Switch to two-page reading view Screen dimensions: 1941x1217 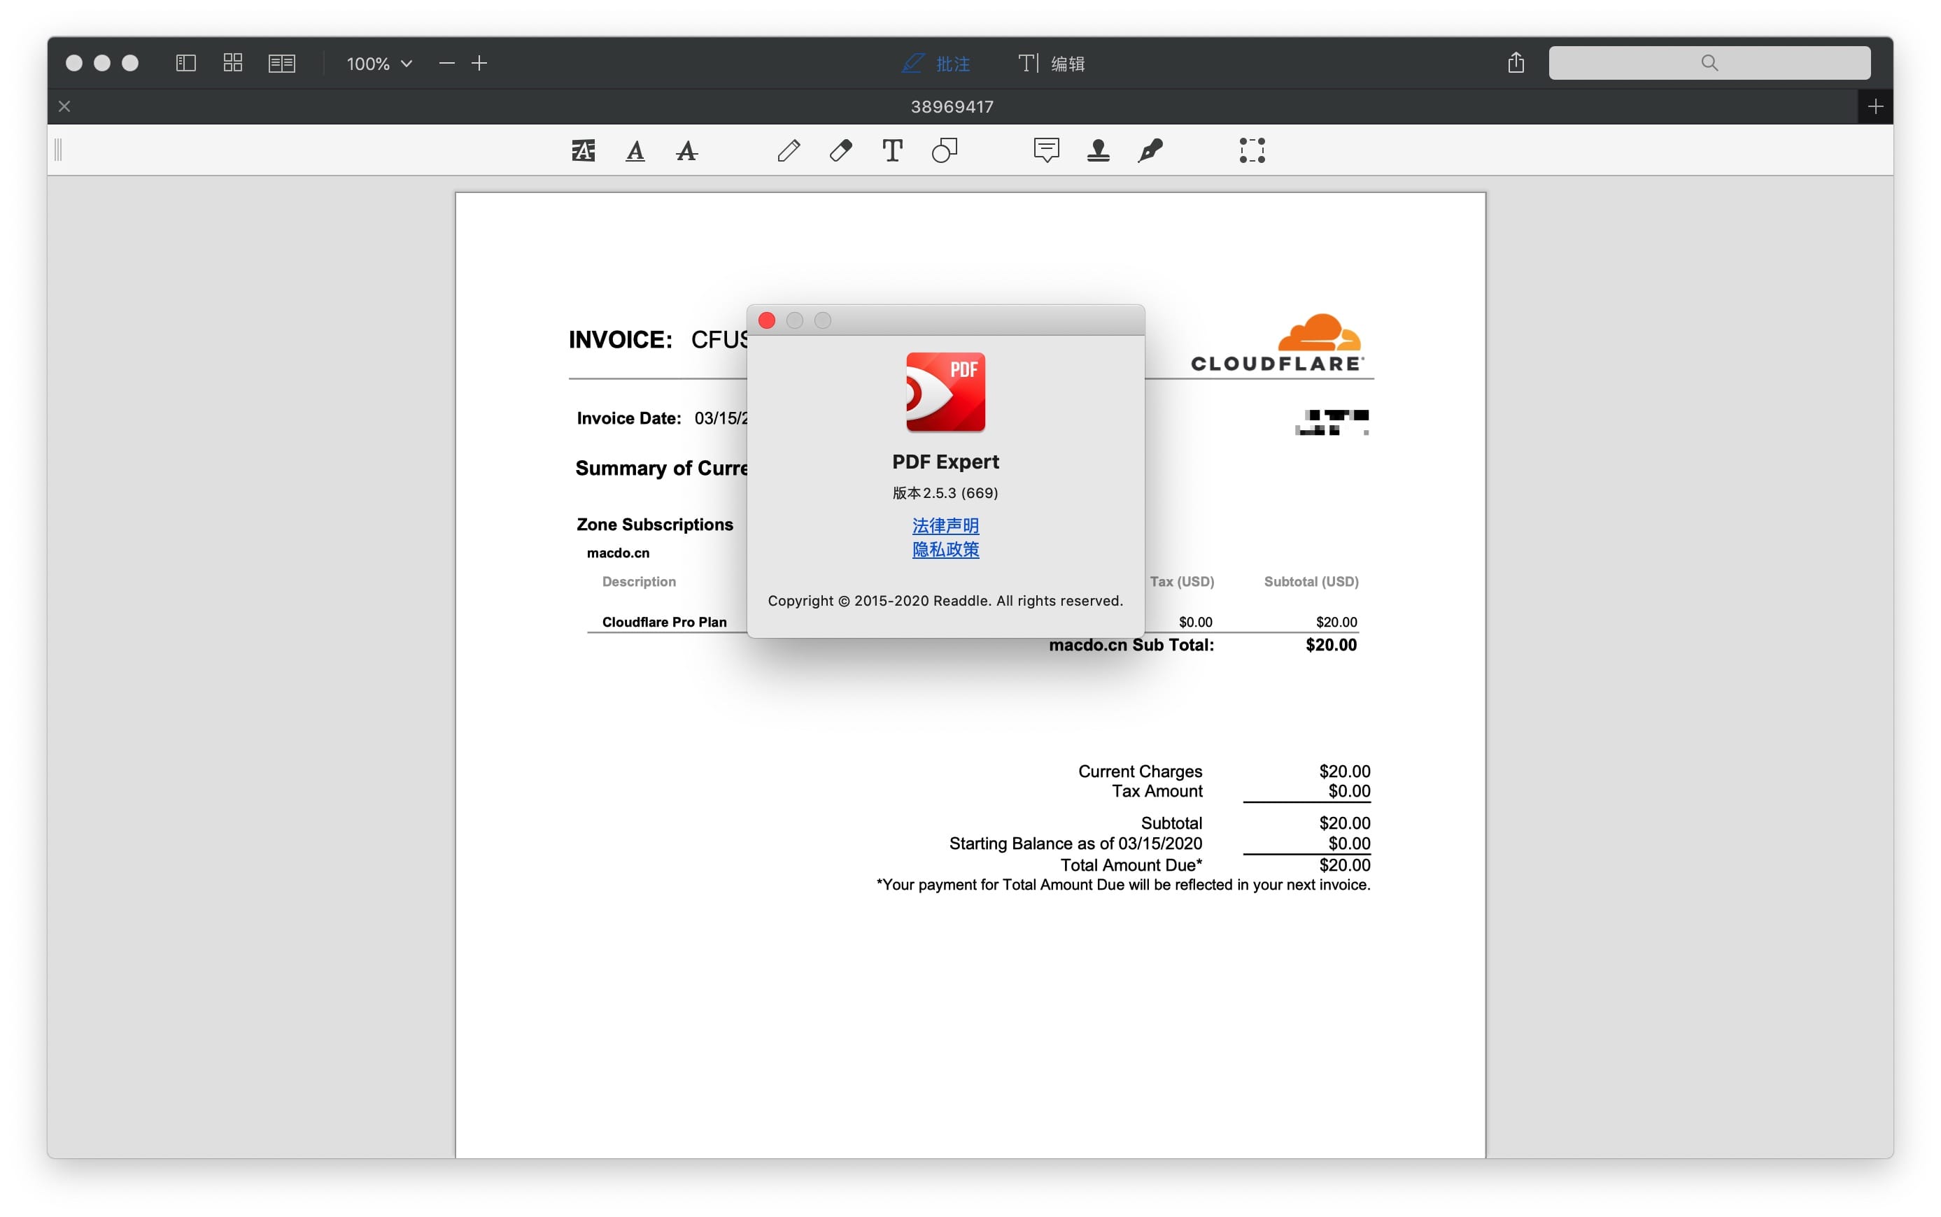pos(281,63)
